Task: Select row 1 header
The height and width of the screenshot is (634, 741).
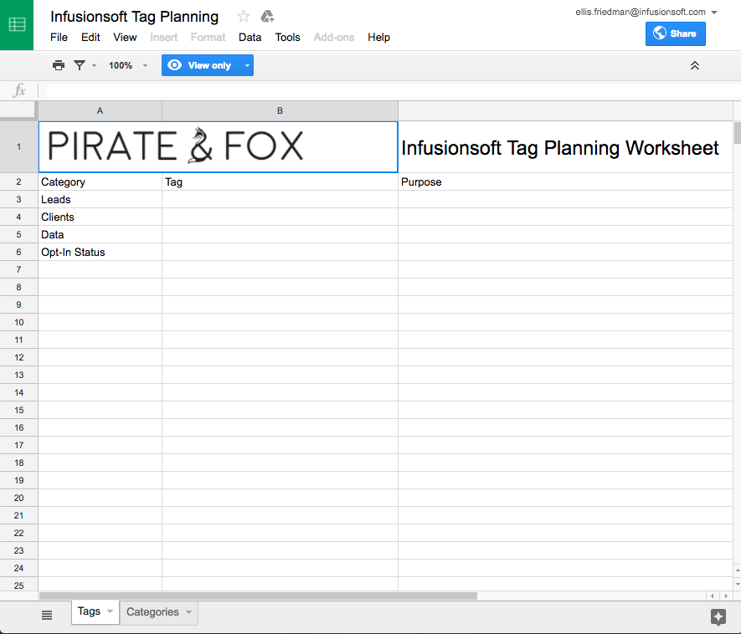Action: pos(19,147)
